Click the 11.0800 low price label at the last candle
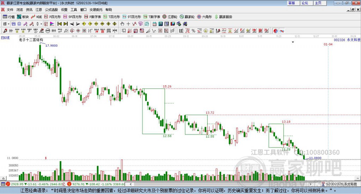Screen dimensions: 361x194 [x=315, y=158]
